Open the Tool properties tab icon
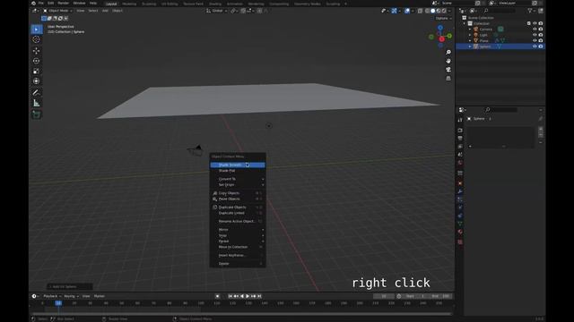This screenshot has width=574, height=322. [460, 120]
